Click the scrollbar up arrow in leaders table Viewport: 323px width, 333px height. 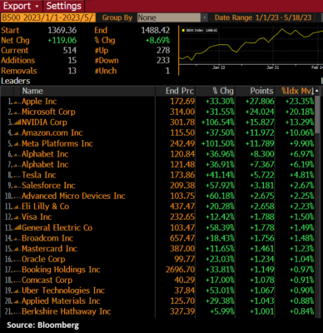[x=317, y=91]
